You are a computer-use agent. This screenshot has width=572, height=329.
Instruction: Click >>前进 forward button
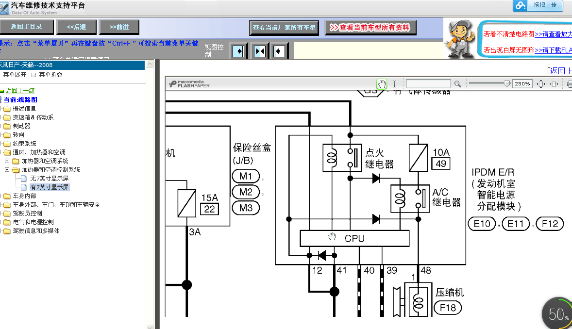[119, 27]
